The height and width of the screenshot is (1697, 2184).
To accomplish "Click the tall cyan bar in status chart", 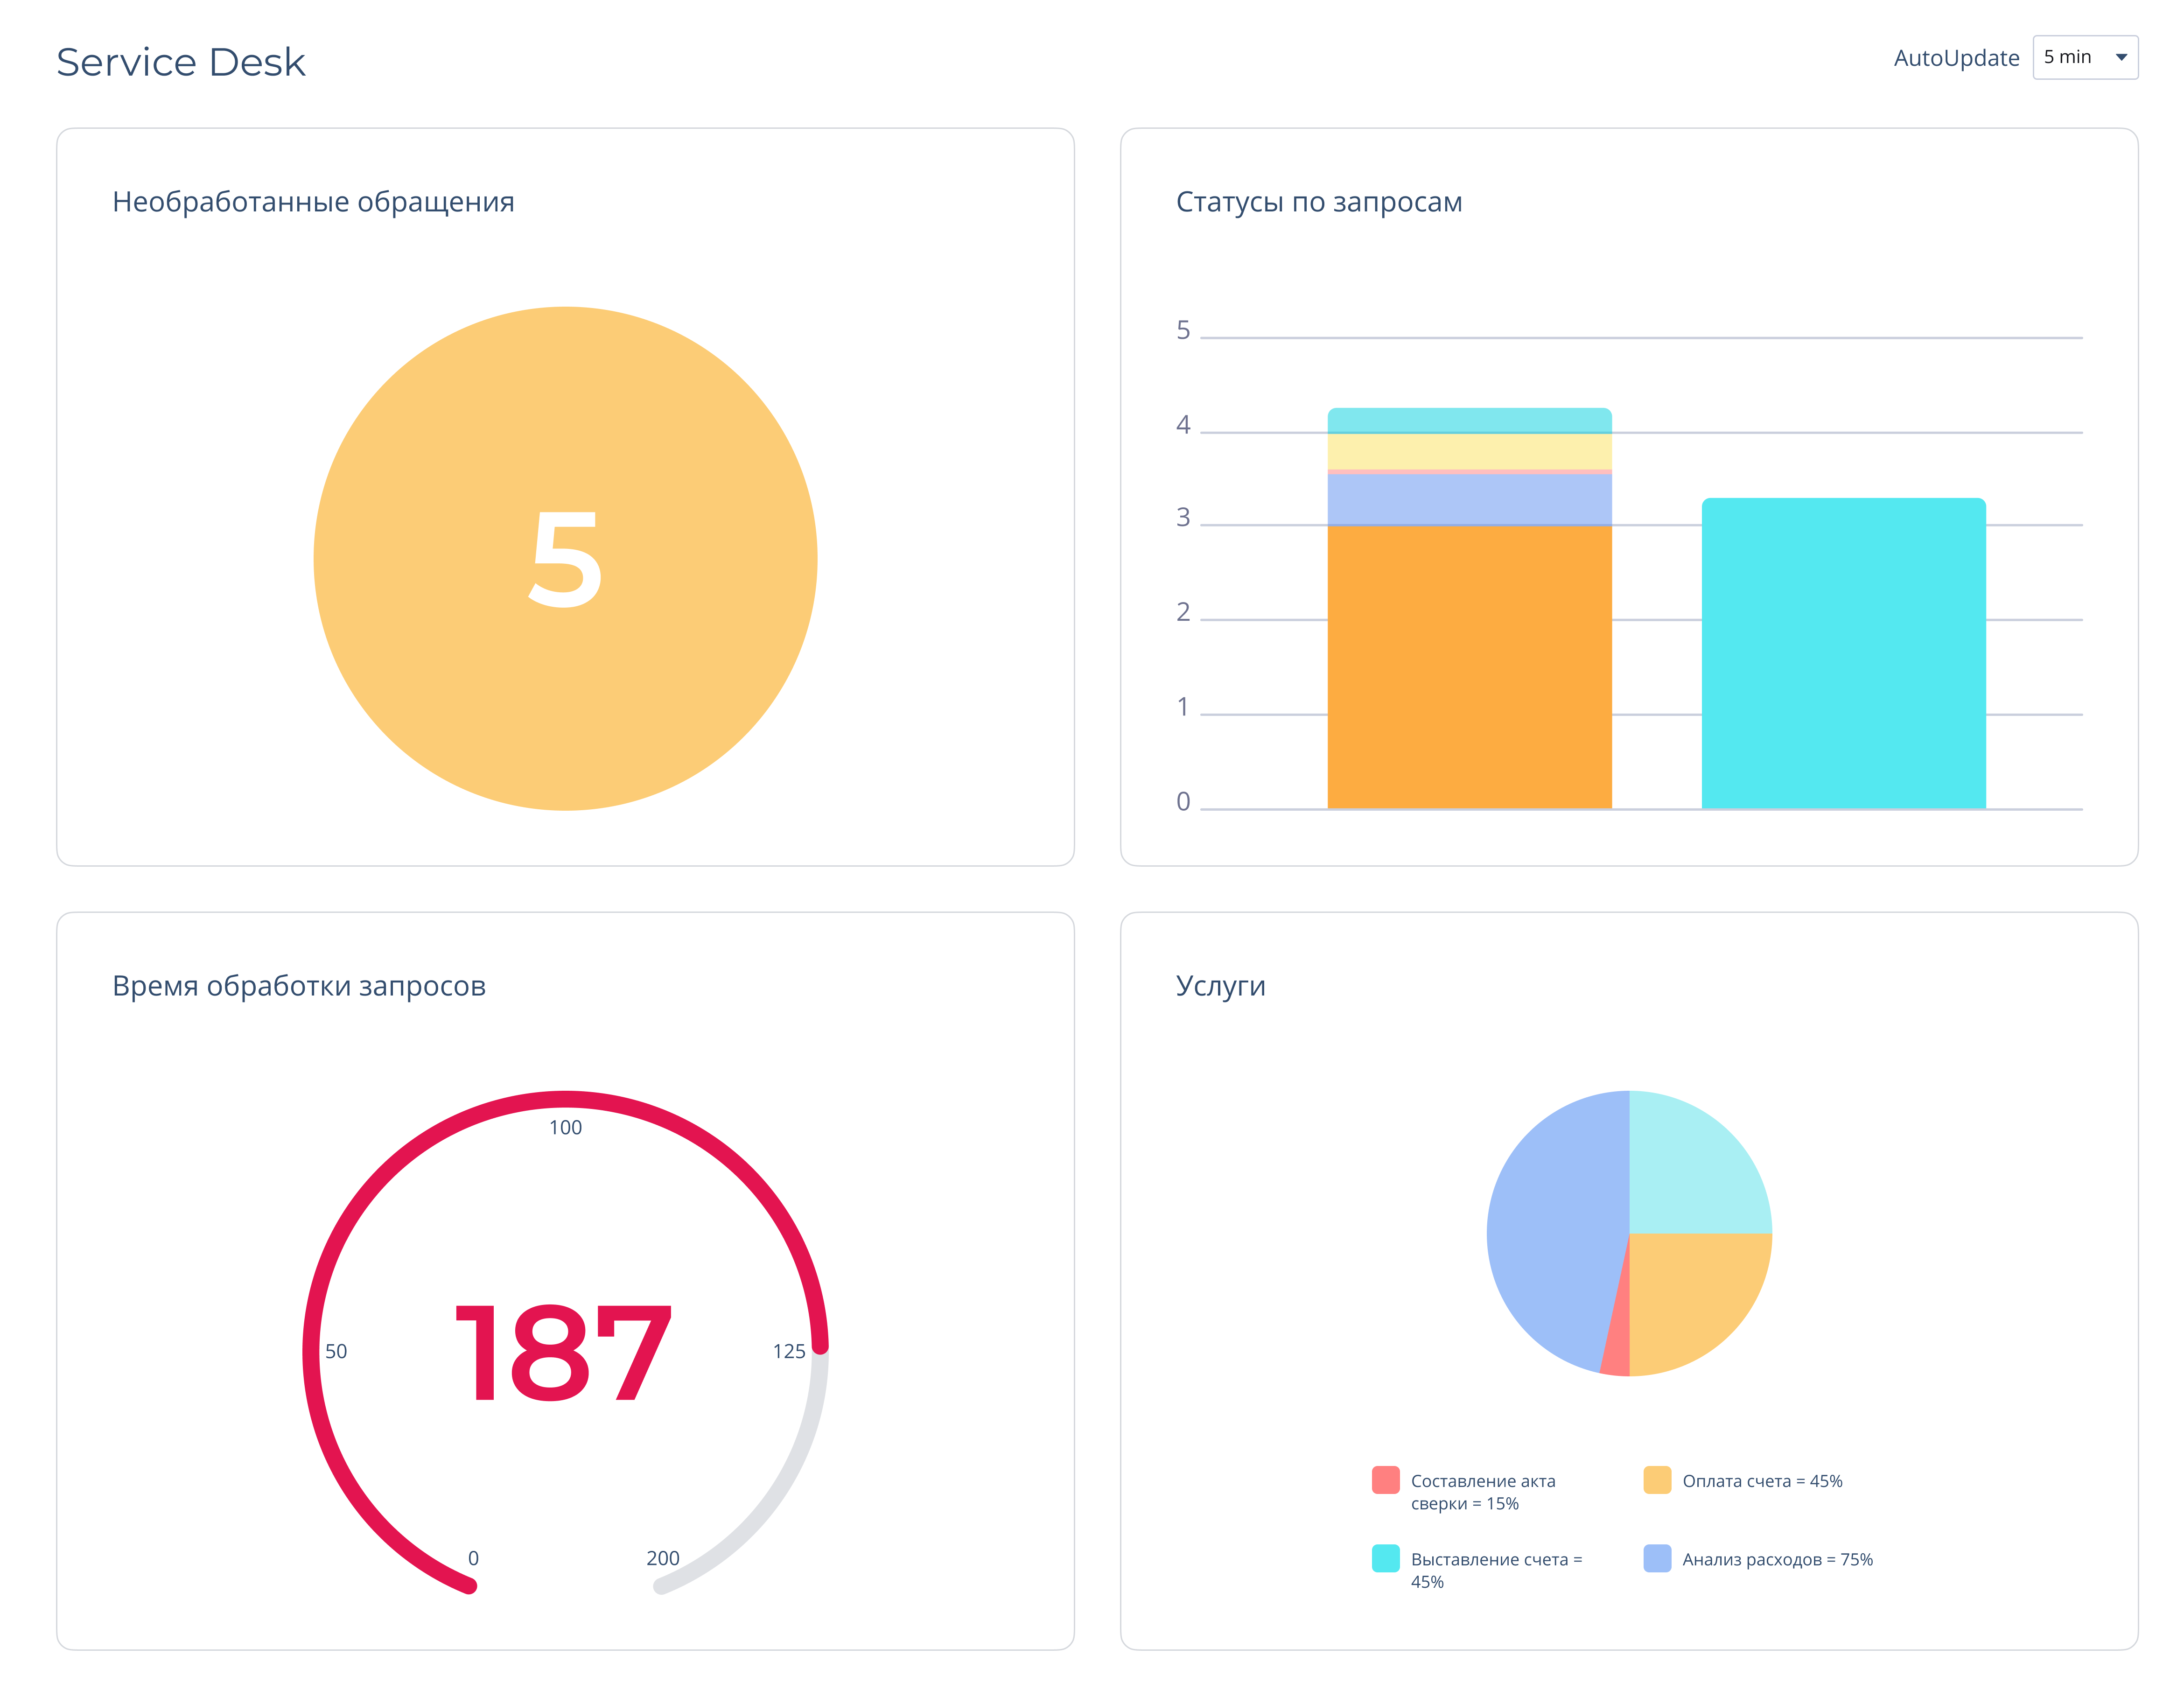I will click(1843, 652).
